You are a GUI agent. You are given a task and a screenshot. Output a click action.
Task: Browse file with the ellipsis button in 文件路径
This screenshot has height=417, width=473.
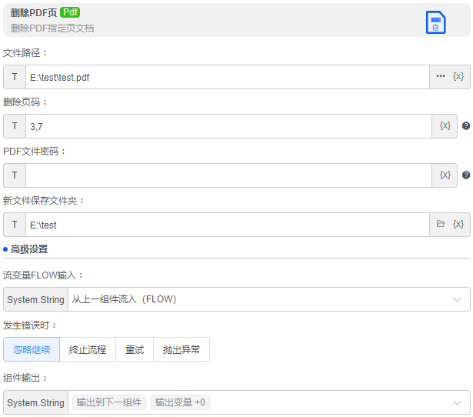click(x=441, y=76)
